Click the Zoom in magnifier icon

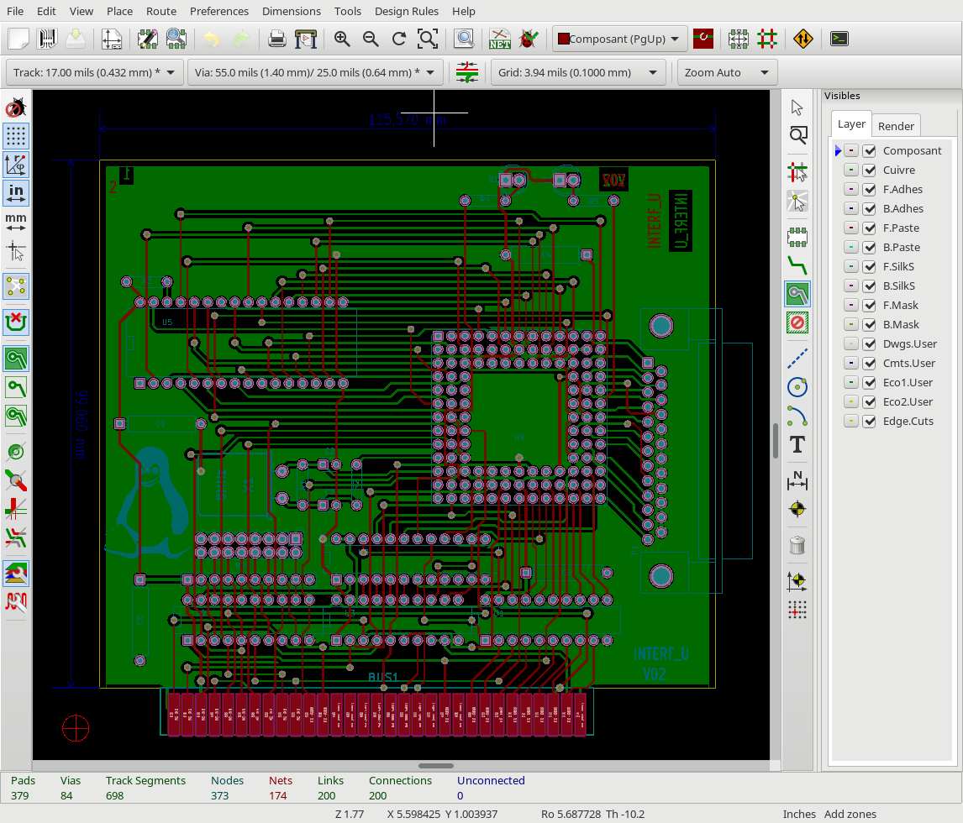(x=342, y=39)
